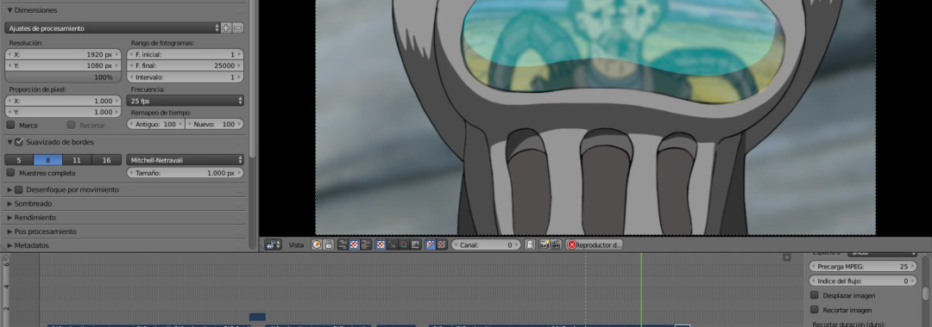This screenshot has height=327, width=932.
Task: Click the Reproductor d... button
Action: click(594, 244)
